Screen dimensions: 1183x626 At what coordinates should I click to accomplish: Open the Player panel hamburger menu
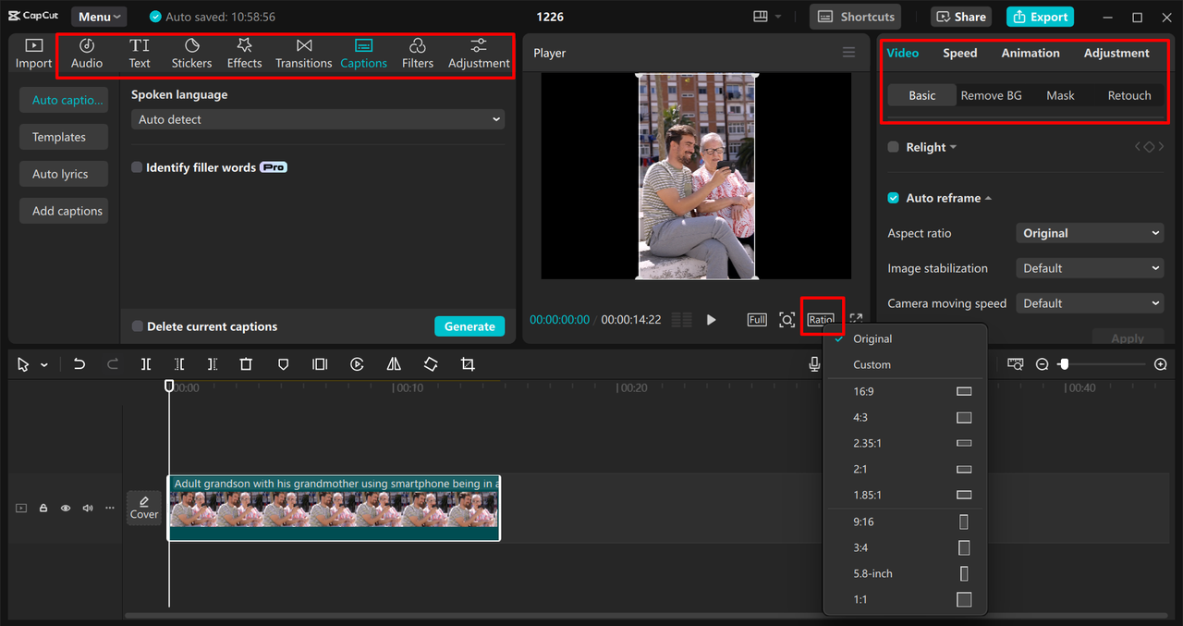click(x=848, y=53)
